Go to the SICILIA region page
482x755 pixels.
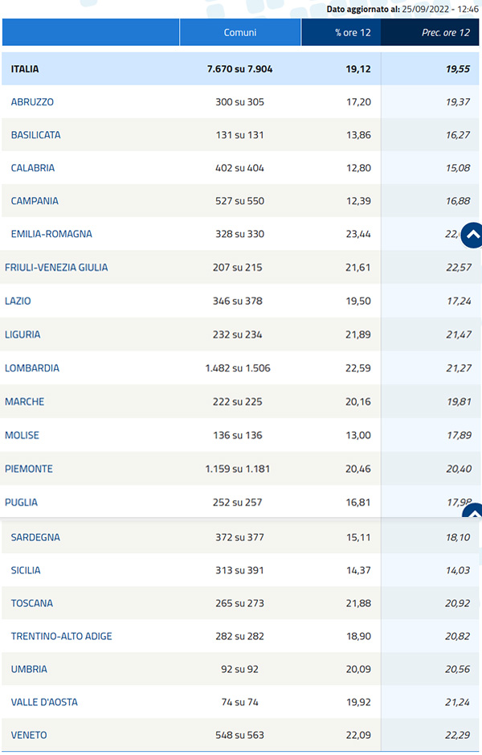26,570
